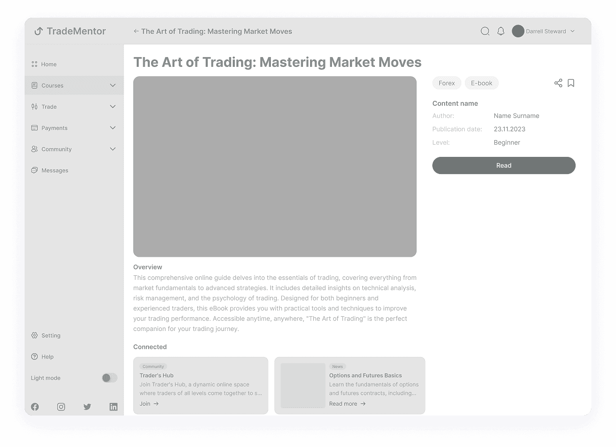Open the Twitter icon in the sidebar footer
Image resolution: width=616 pixels, height=447 pixels.
click(87, 407)
